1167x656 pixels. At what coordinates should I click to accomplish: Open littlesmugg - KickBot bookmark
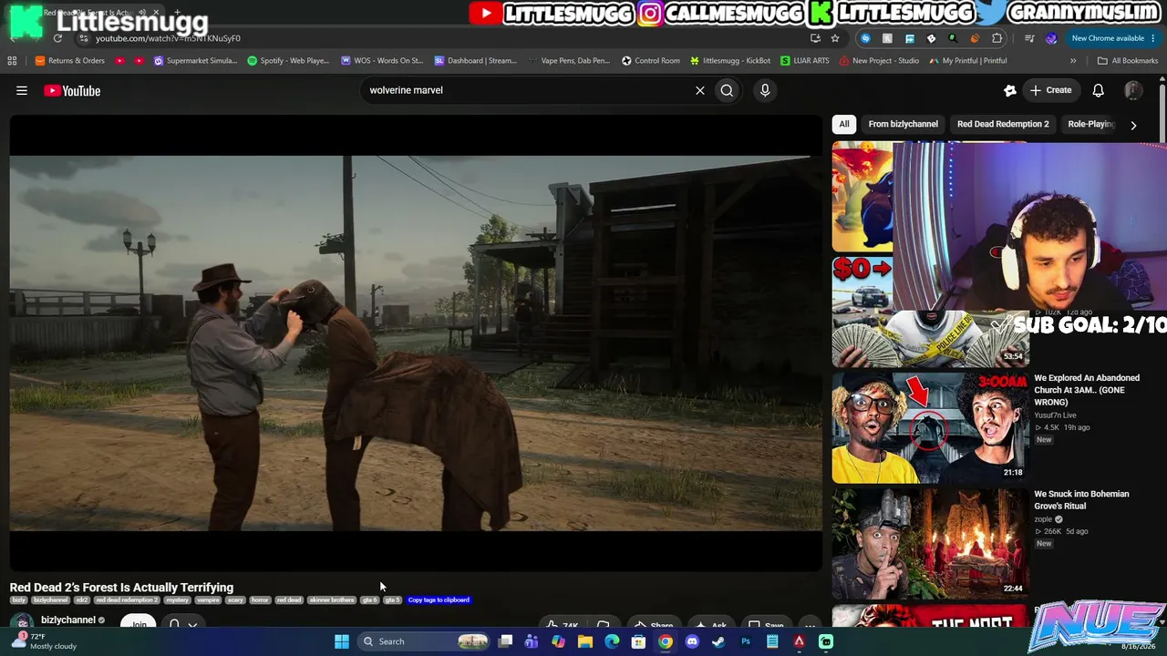pyautogui.click(x=730, y=60)
